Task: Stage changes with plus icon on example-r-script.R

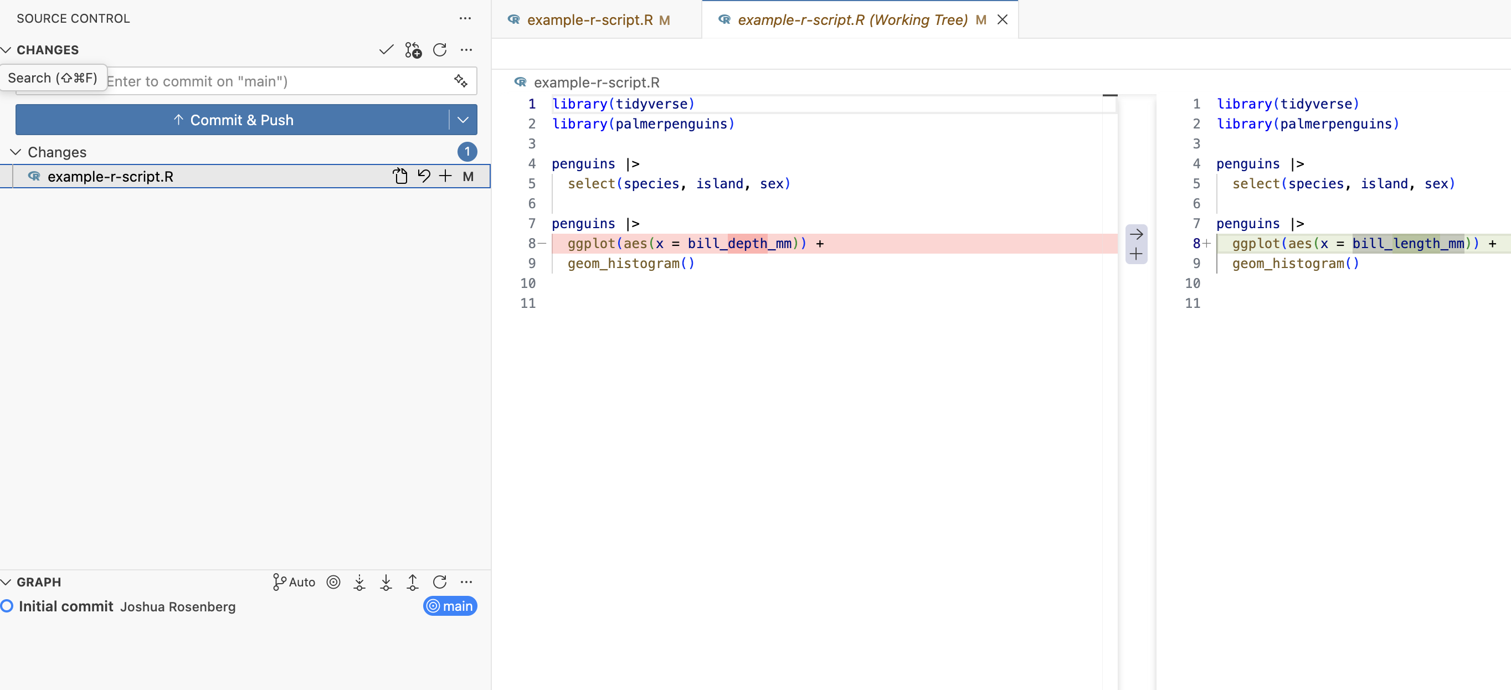Action: [x=446, y=176]
